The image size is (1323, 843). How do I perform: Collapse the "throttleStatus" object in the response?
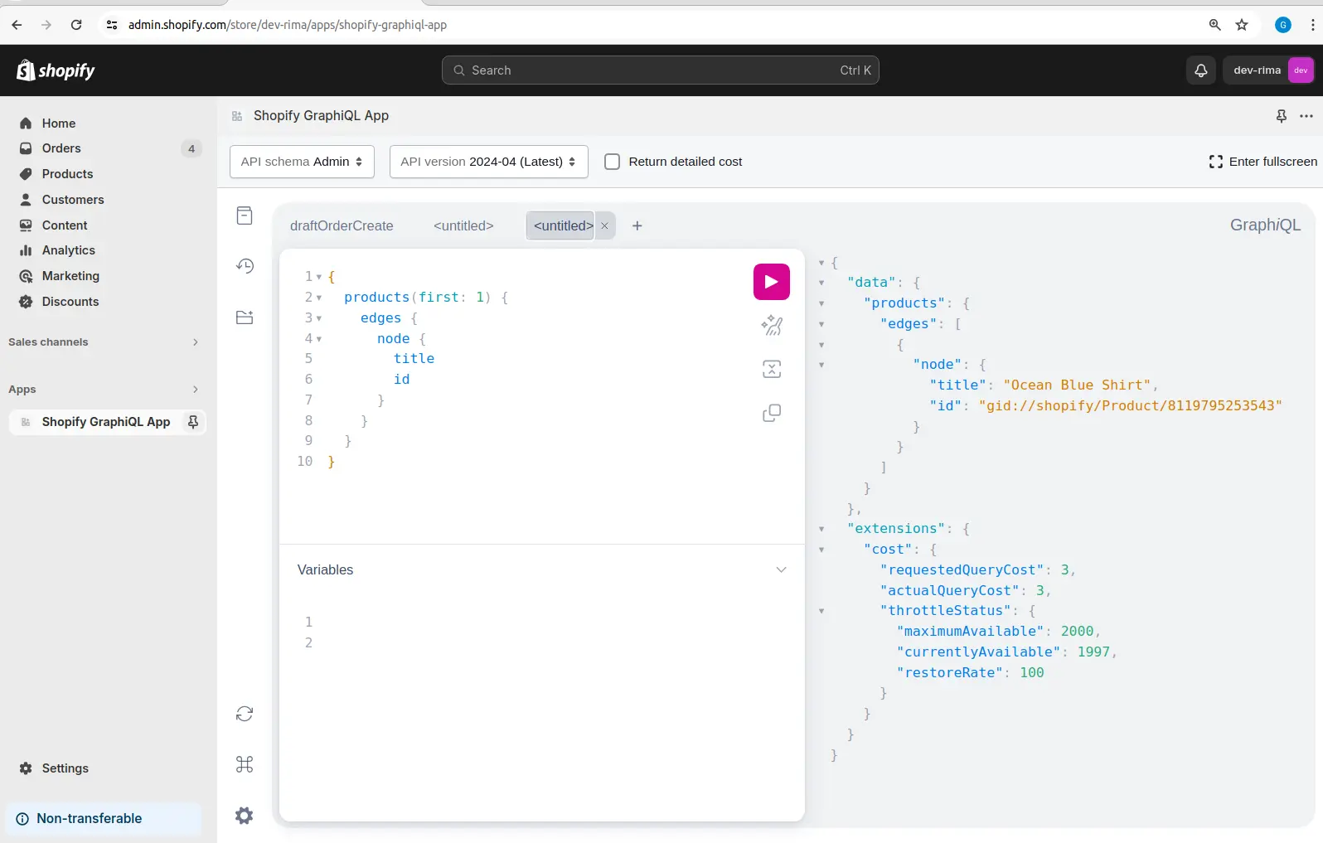click(821, 611)
